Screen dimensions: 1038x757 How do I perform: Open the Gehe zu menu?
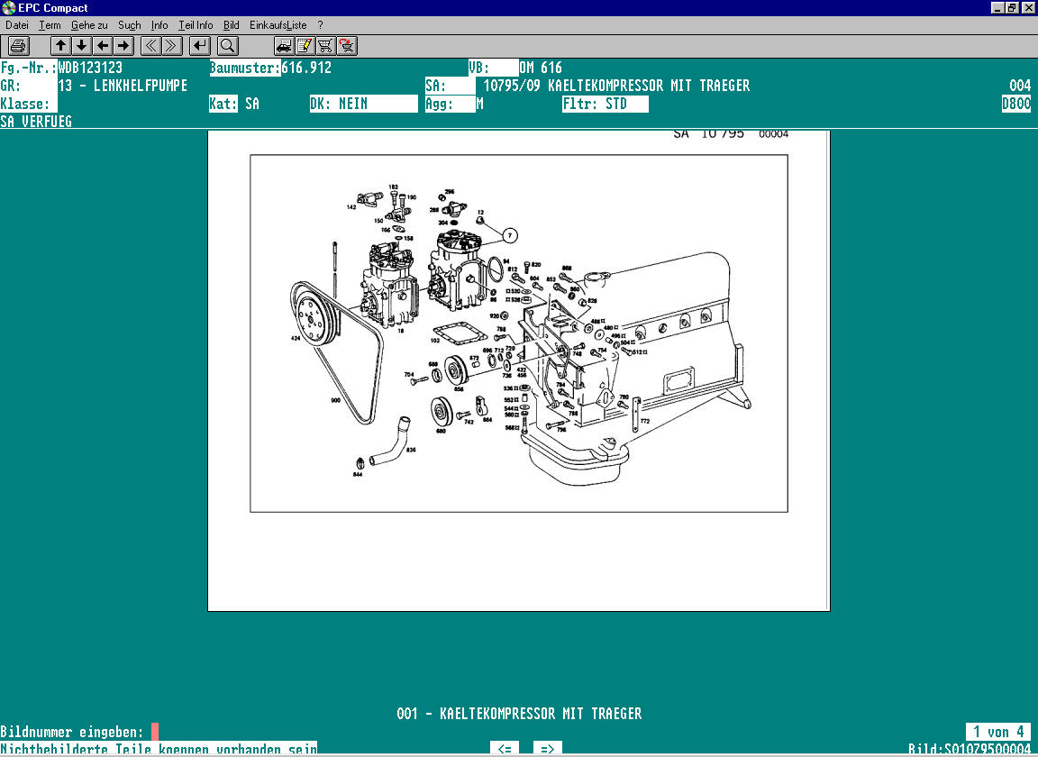point(89,25)
